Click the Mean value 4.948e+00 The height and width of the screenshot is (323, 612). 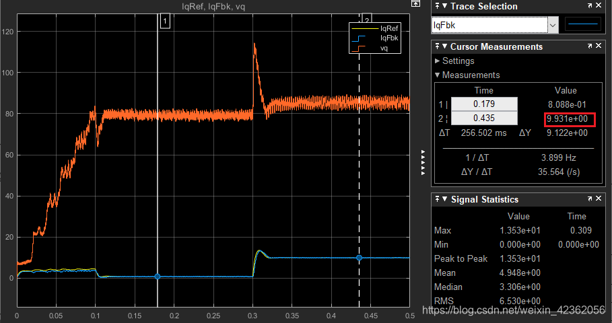520,273
